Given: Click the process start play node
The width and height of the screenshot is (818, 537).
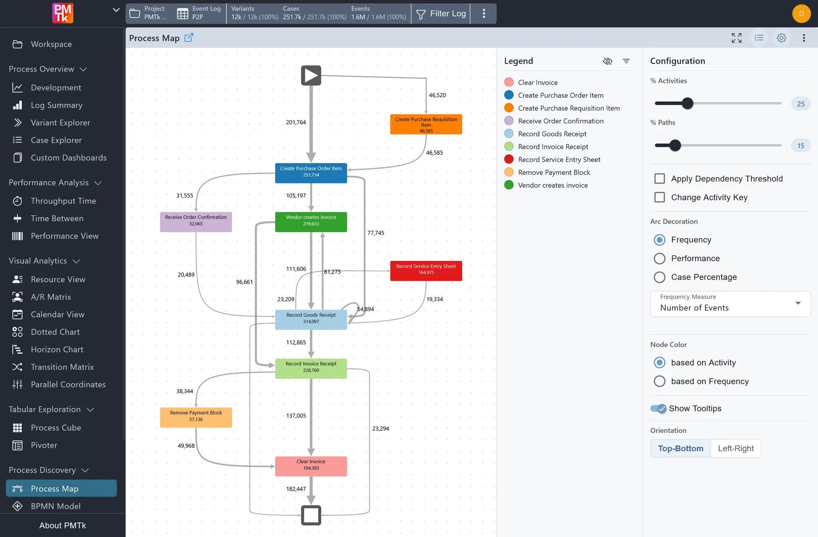Looking at the screenshot, I should click(311, 76).
